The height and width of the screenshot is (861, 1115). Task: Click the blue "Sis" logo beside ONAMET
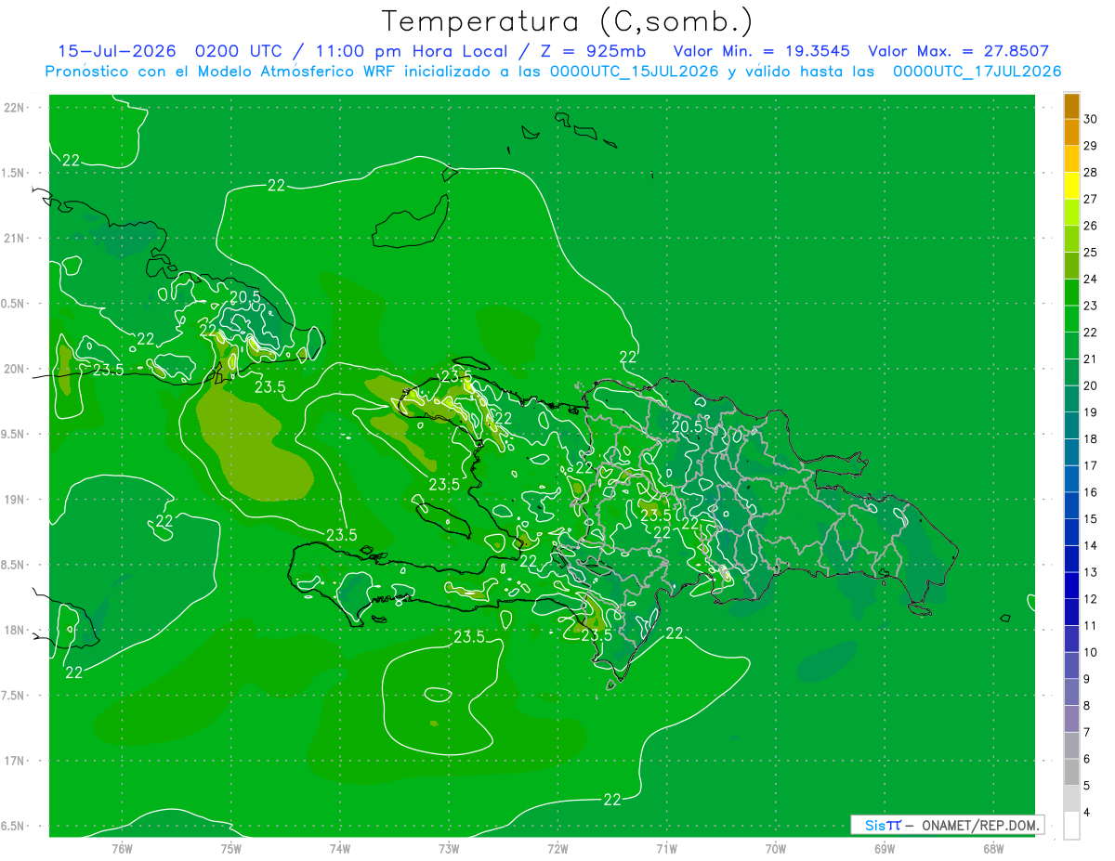(x=876, y=825)
